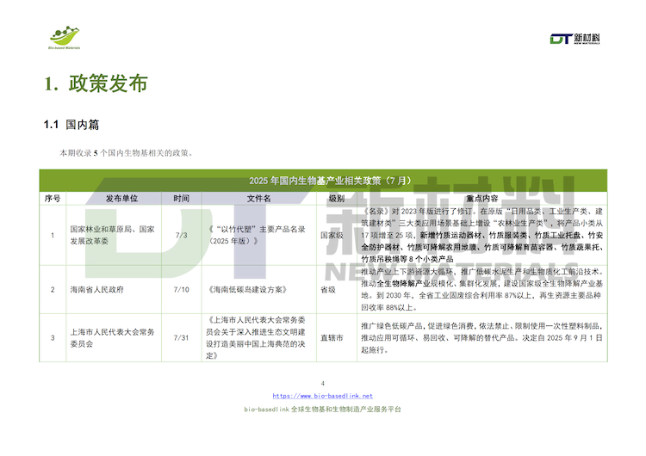This screenshot has height=456, width=646.
Task: Click the footer text "全球生物基和生物制造产业服务平台"
Action: click(x=346, y=410)
